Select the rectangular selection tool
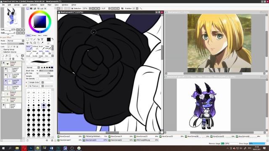Viewport: 269px width, 151px height. [x=27, y=39]
